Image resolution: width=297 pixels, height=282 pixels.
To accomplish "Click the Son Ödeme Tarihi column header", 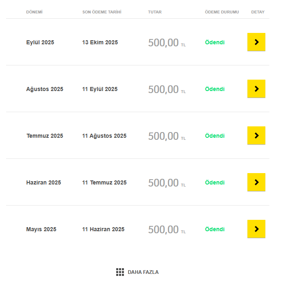I will [102, 12].
